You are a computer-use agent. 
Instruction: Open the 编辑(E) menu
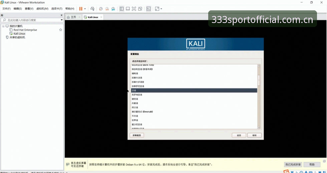point(18,9)
